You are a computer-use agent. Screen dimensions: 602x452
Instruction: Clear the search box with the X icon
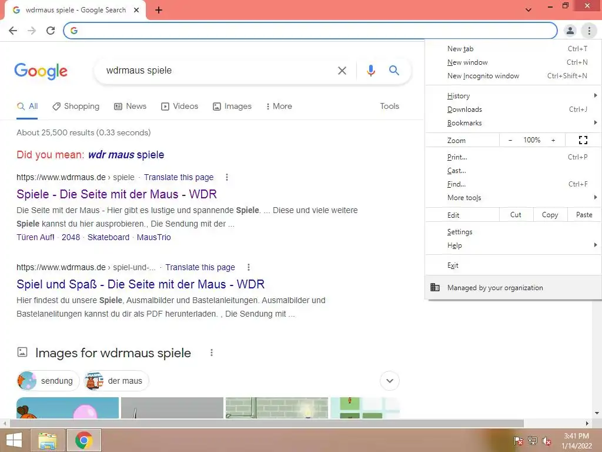[x=342, y=71]
